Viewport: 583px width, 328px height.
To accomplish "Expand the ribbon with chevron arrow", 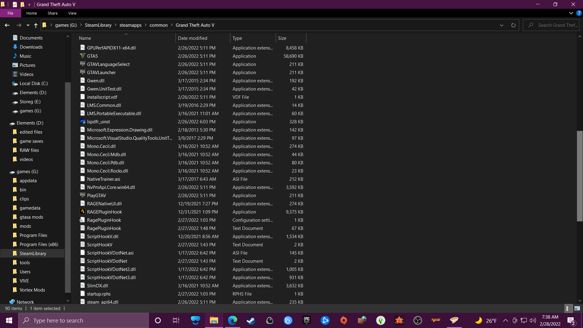I will (571, 13).
